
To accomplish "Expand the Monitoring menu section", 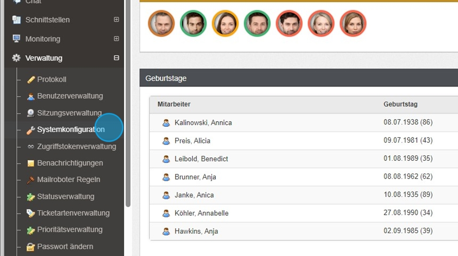I will 117,39.
